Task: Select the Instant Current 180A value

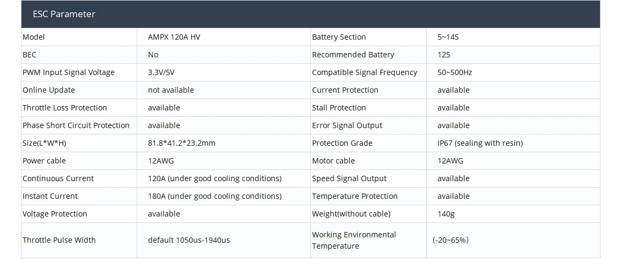Action: pos(214,196)
